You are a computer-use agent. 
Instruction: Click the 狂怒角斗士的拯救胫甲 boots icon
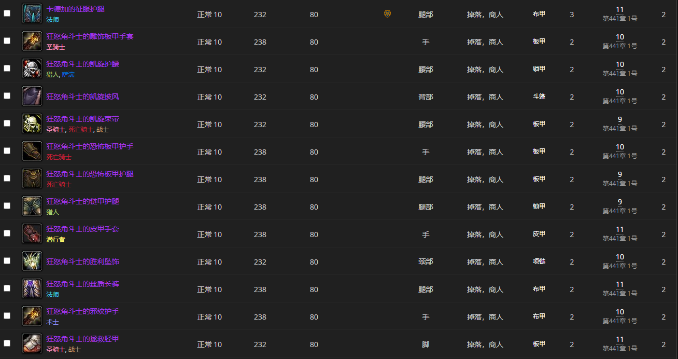(x=32, y=343)
